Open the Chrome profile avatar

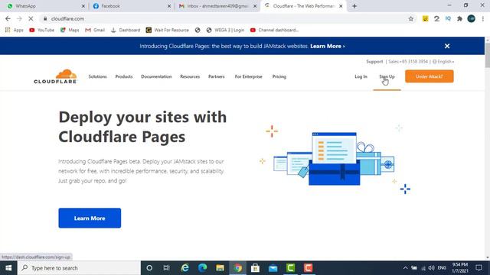[472, 18]
